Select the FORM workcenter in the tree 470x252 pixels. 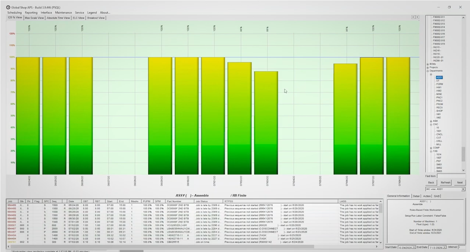[x=439, y=84]
